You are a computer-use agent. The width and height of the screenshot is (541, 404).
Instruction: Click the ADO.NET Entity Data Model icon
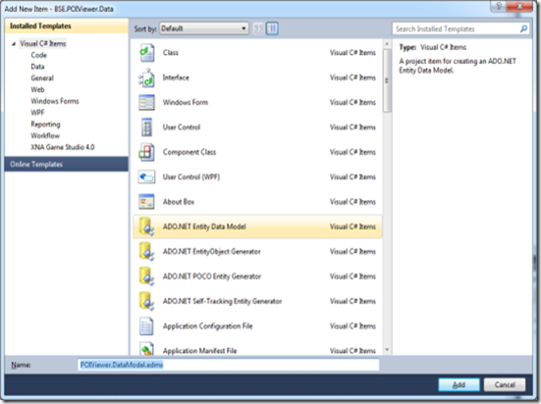tap(146, 227)
